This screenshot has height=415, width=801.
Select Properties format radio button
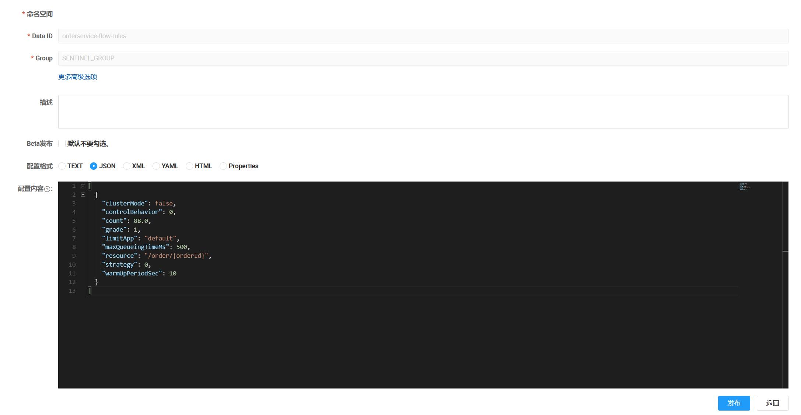coord(223,166)
